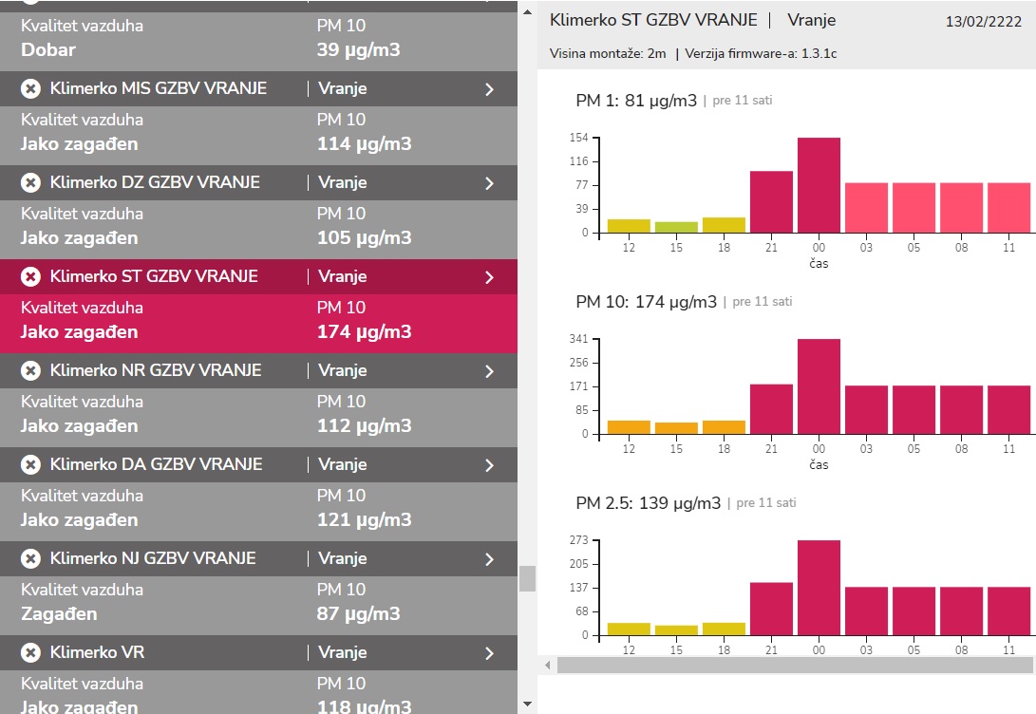Image resolution: width=1036 pixels, height=714 pixels.
Task: Click the 174 µg/m3 value in station list
Action: click(x=364, y=331)
